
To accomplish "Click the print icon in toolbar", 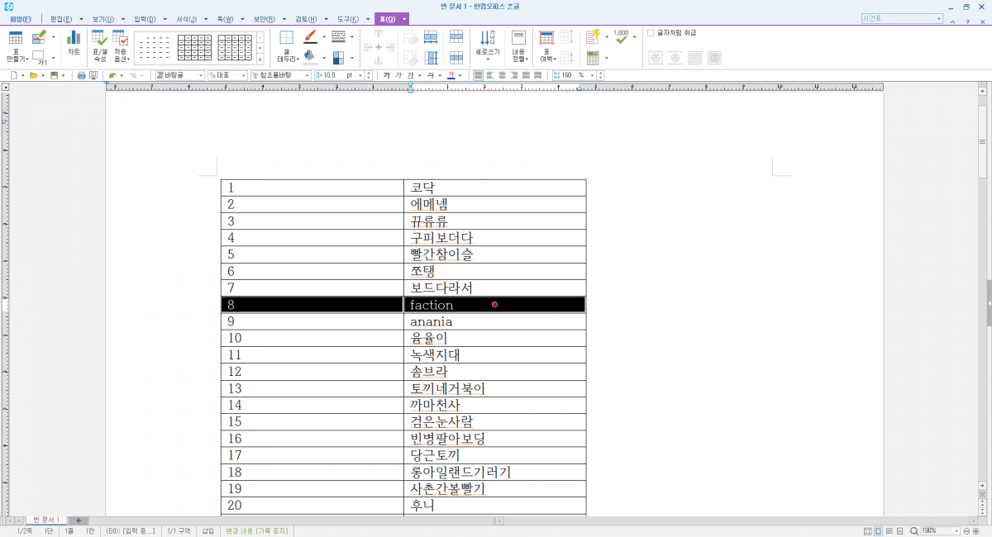I will [x=81, y=75].
